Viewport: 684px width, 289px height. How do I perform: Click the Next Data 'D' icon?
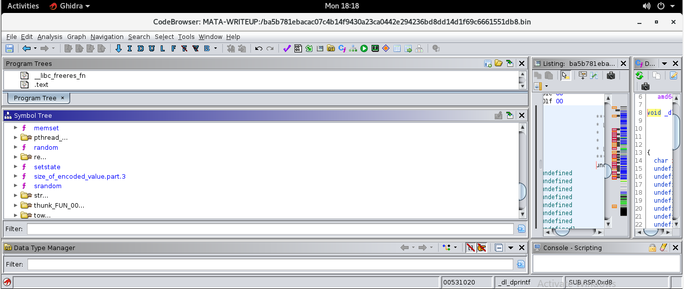coord(141,48)
